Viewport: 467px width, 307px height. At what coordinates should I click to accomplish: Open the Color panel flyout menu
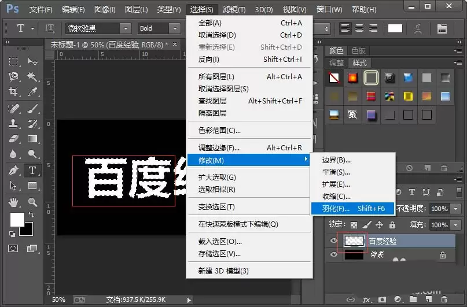tap(458, 50)
